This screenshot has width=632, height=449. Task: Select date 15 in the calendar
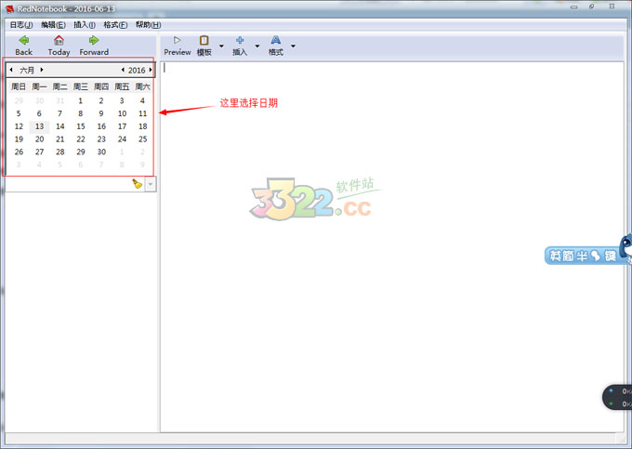[x=81, y=126]
